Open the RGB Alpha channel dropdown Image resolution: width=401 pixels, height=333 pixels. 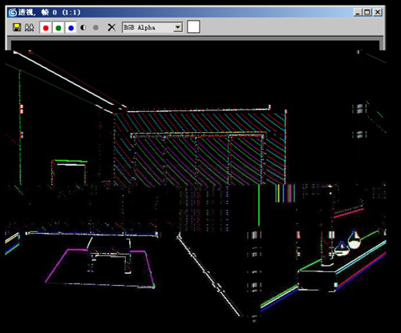coord(152,27)
